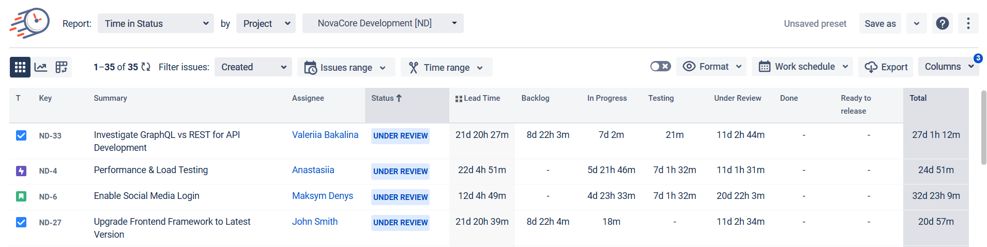This screenshot has height=247, width=987.
Task: Expand the NovaCore Development project dropdown
Action: [x=383, y=23]
